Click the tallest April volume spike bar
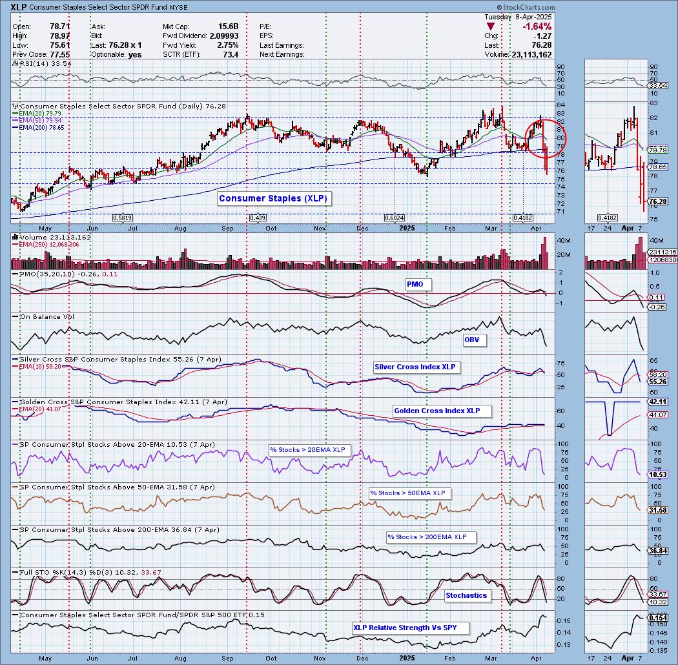The width and height of the screenshot is (678, 665). pos(545,254)
